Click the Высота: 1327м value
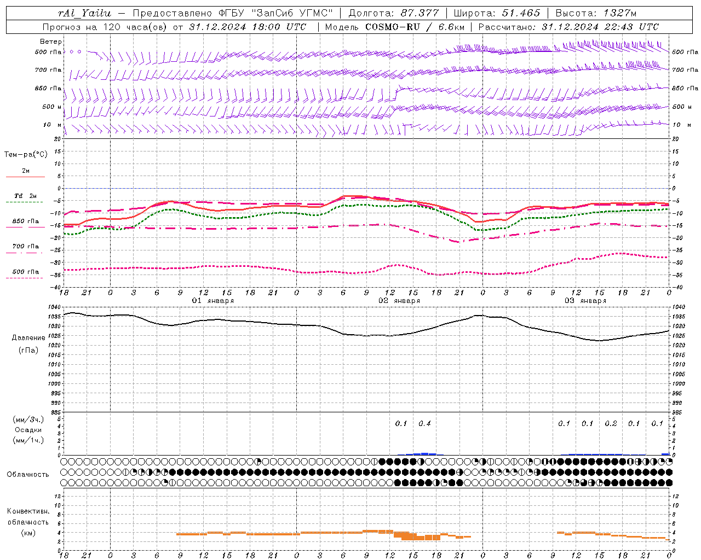Screen dimensions: 701x560 pyautogui.click(x=596, y=13)
